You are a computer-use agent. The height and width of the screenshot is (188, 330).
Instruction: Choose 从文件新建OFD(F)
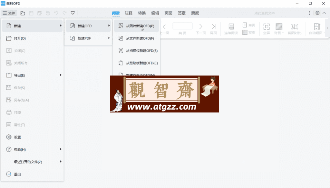136,38
